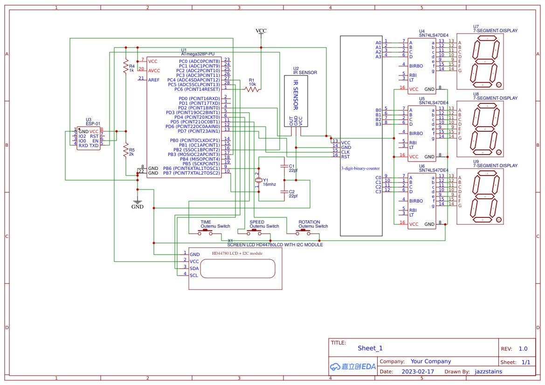Click the 'HD44780 LCD + I2C module' text

point(237,253)
